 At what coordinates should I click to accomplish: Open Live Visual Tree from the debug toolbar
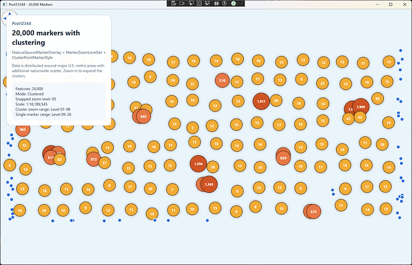point(173,4)
